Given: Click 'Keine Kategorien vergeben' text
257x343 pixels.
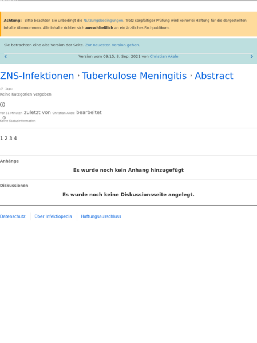Looking at the screenshot, I should [x=26, y=94].
